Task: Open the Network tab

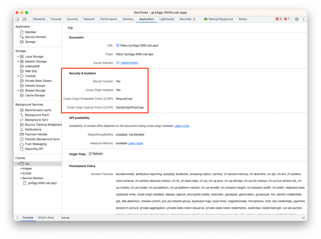Action: (x=89, y=19)
